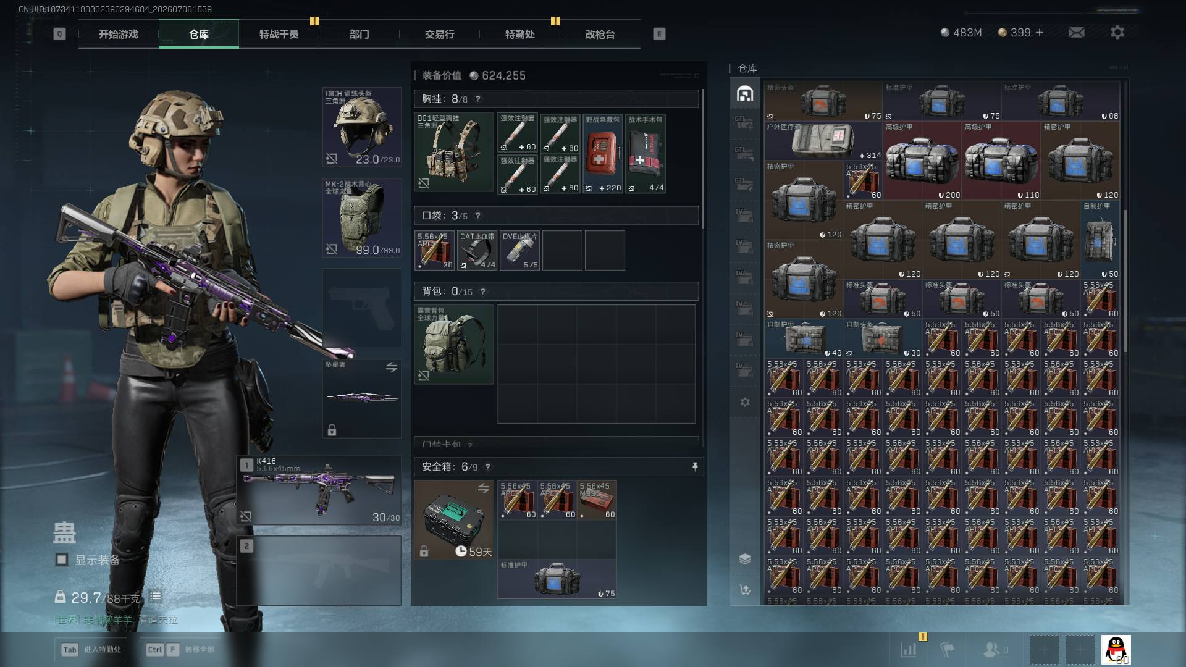Toggle swap arrows on the melee weapon slot
Viewport: 1186px width, 667px height.
click(392, 367)
